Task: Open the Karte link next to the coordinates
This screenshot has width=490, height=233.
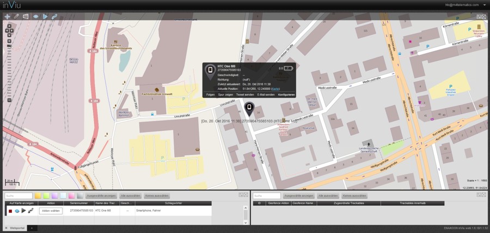Action: [x=275, y=89]
